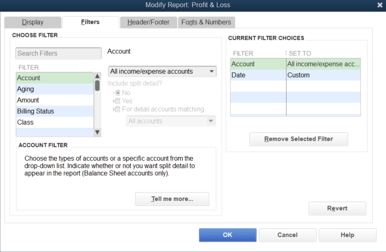Select the No split detail radio button
The image size is (386, 252).
pos(118,93)
